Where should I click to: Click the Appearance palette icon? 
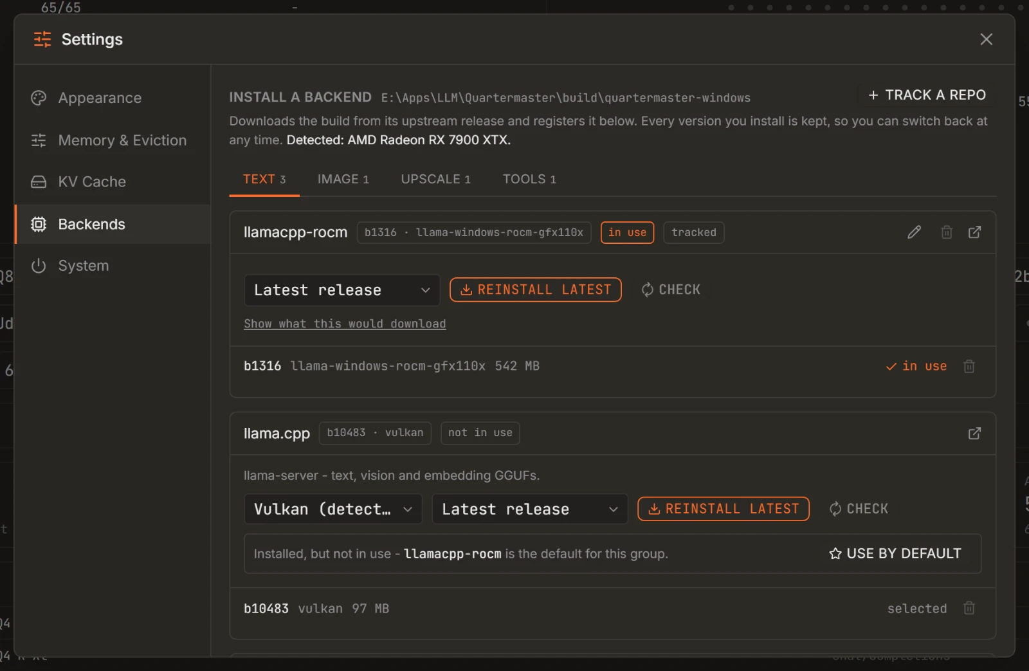point(39,98)
